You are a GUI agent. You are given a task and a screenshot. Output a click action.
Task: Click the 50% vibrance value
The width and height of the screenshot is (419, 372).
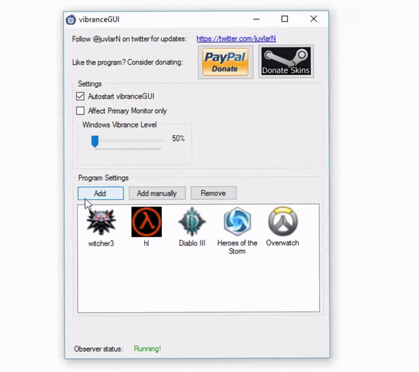(178, 138)
